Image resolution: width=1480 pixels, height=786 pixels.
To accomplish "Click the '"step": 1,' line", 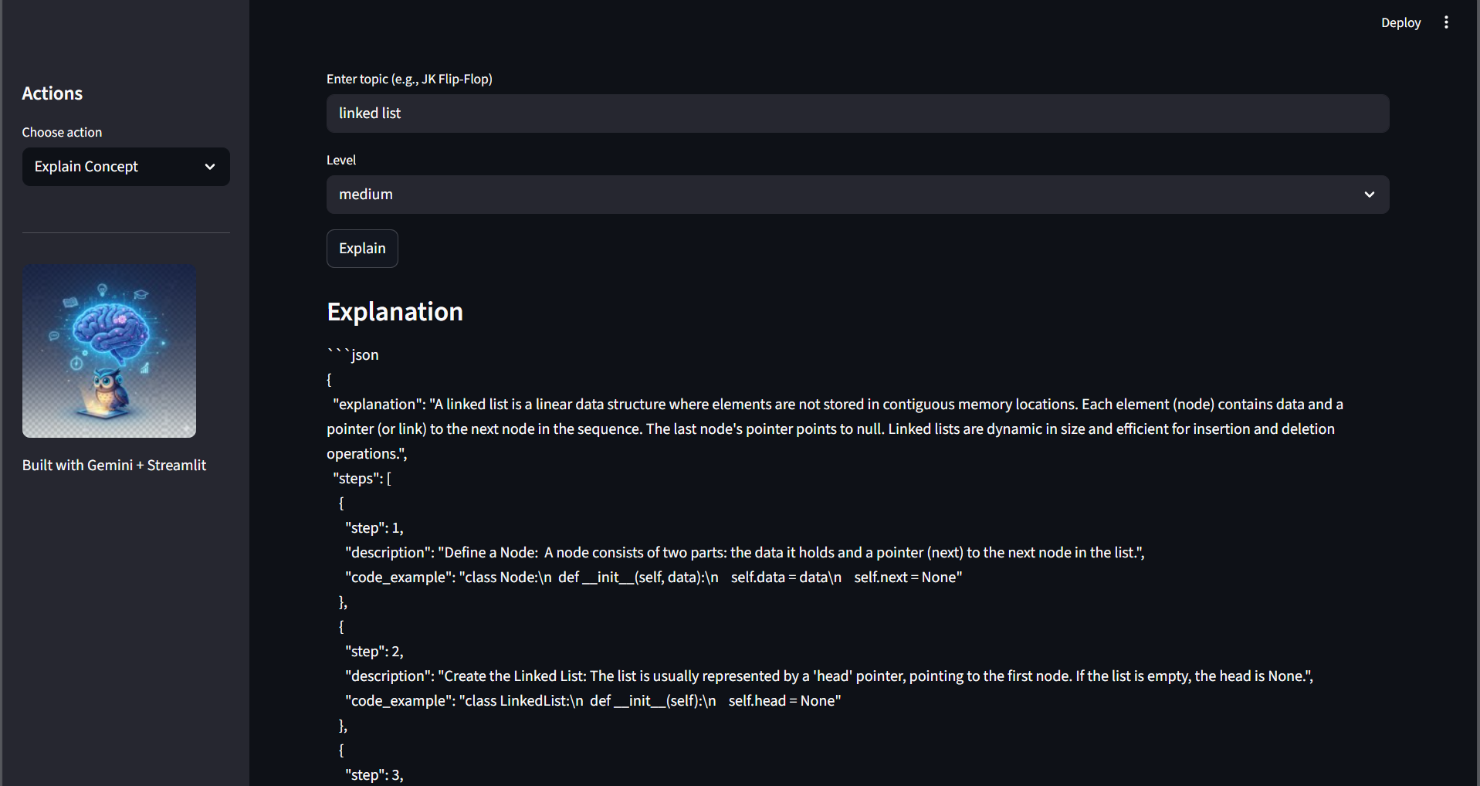I will (374, 527).
